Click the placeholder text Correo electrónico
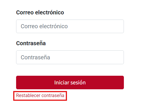This screenshot has height=110, width=144. click(x=44, y=26)
